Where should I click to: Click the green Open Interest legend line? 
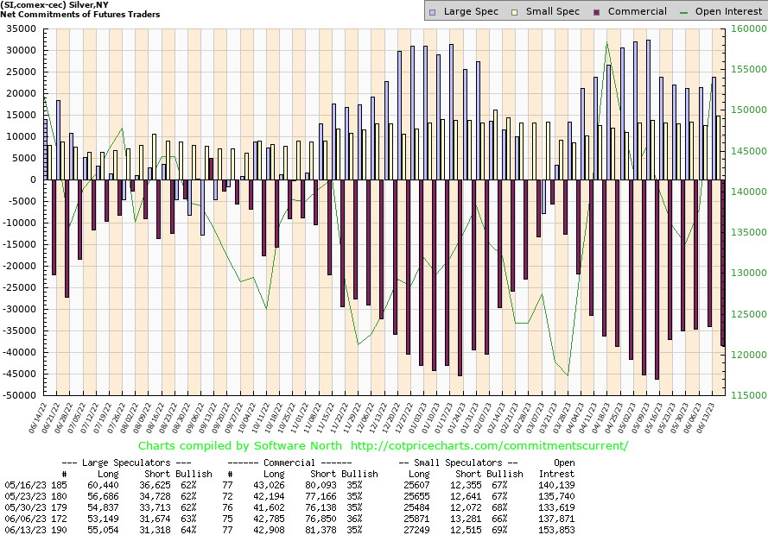[x=686, y=11]
